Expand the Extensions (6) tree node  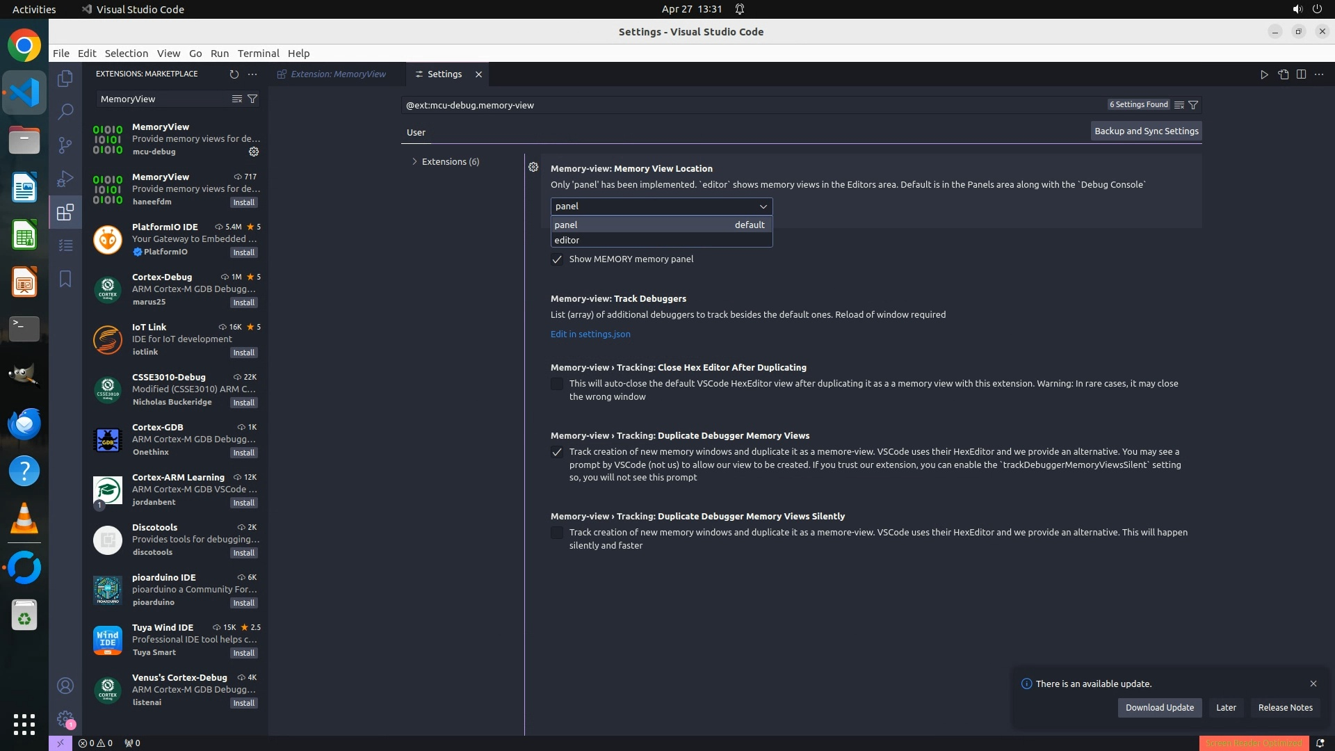click(x=414, y=161)
